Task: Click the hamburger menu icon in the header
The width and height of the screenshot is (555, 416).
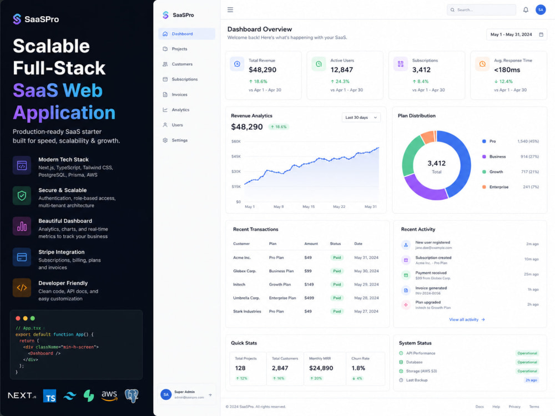Action: 230,10
